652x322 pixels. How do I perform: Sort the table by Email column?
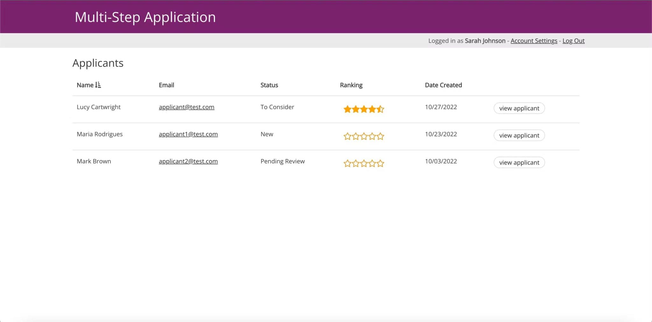point(166,85)
